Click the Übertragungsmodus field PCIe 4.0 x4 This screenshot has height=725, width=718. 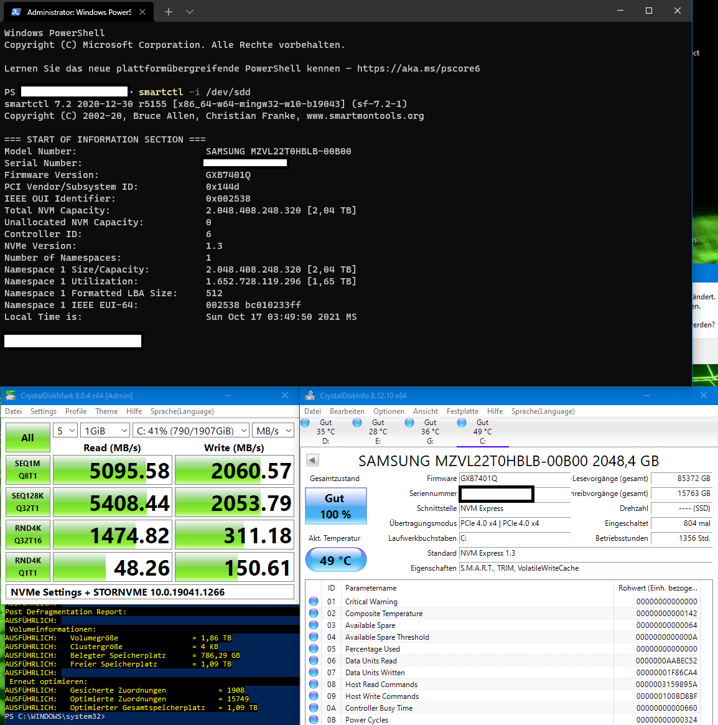[x=515, y=523]
